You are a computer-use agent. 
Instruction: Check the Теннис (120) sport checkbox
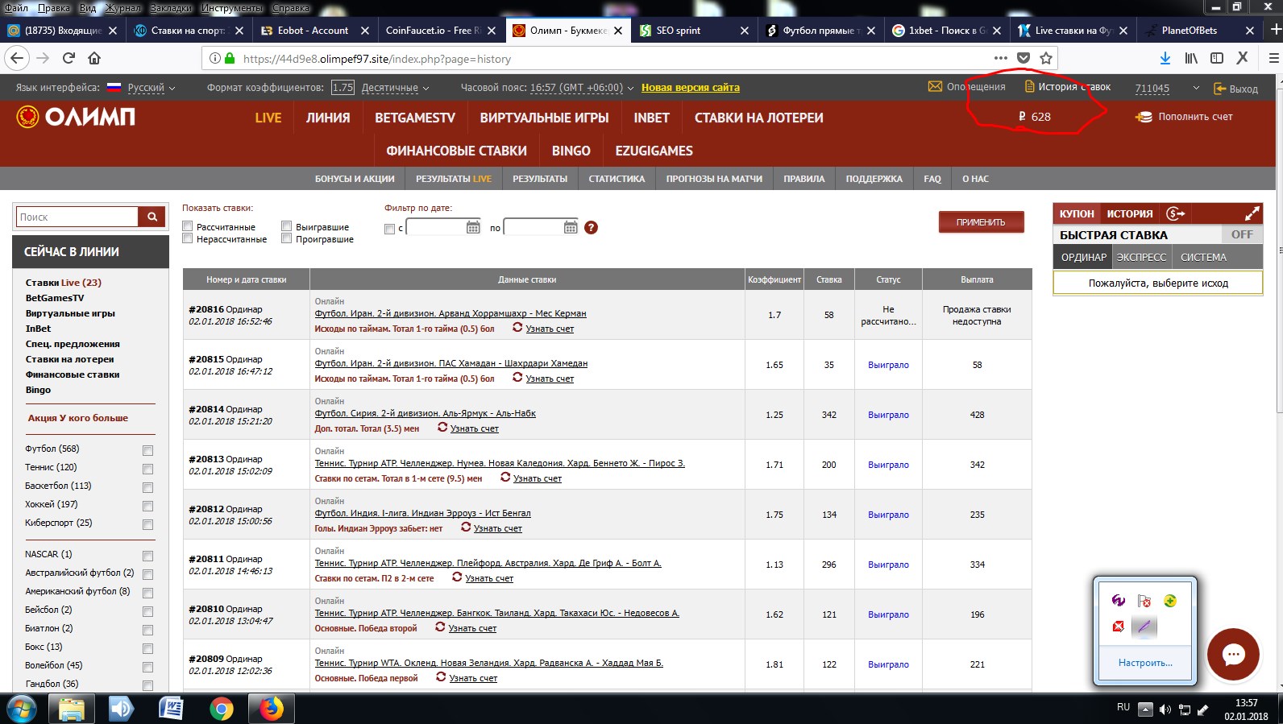pyautogui.click(x=147, y=469)
